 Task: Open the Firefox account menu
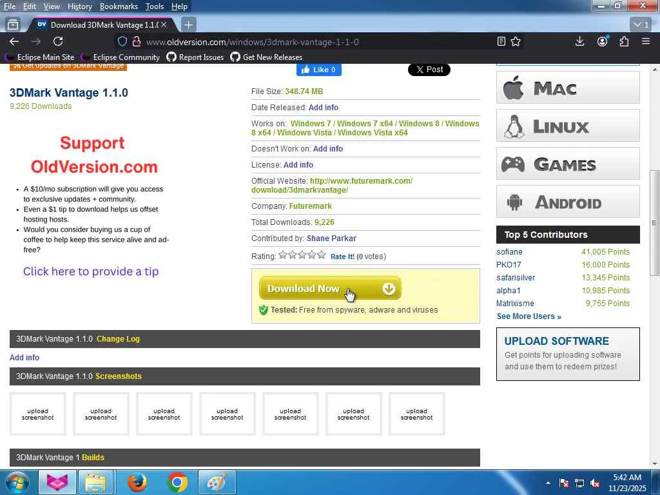click(x=603, y=42)
